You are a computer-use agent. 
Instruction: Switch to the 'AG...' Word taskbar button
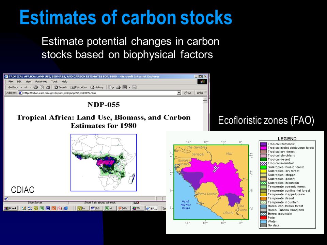point(97,208)
